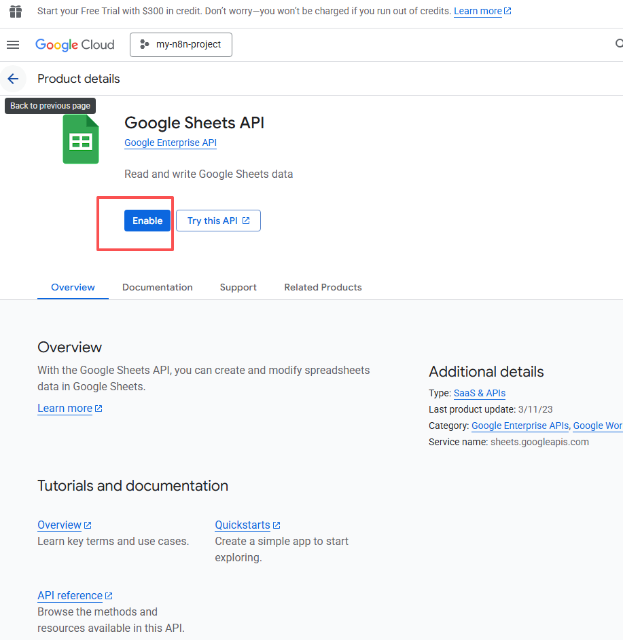The image size is (623, 640).
Task: Open the hamburger navigation menu
Action: click(x=13, y=45)
